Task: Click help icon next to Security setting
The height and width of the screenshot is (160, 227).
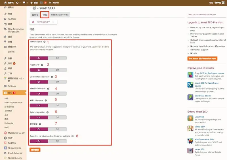Action: click(x=73, y=136)
